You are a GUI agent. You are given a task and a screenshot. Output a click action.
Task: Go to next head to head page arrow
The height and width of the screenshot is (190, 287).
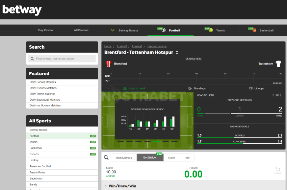[281, 95]
